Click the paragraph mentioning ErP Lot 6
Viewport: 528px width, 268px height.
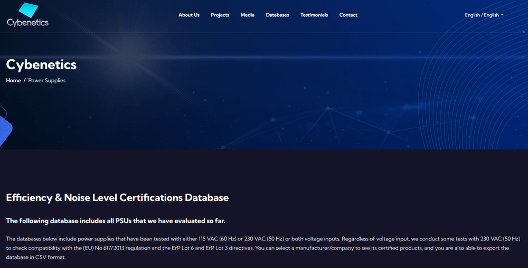(263, 248)
